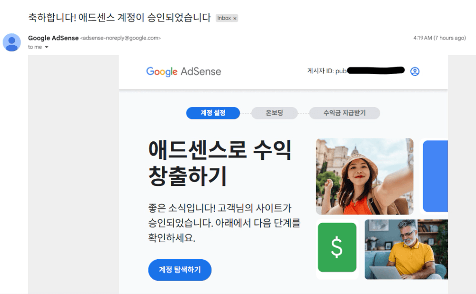The width and height of the screenshot is (476, 294).
Task: Click the green dollar sign tile
Action: coord(337,247)
